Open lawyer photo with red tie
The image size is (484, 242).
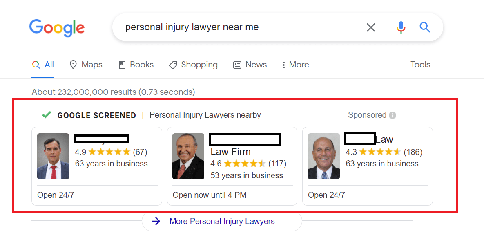coord(53,156)
